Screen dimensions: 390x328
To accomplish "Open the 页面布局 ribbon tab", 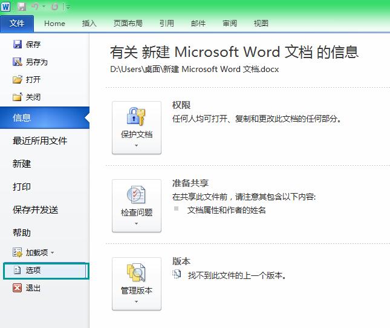I will tap(128, 24).
